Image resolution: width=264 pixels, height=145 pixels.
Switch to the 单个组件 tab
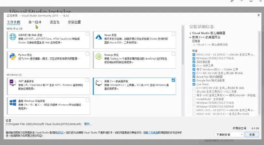tap(35, 22)
